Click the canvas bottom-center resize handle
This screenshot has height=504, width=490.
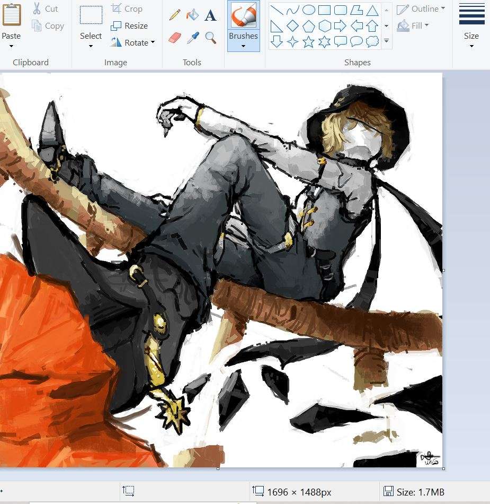tap(218, 468)
